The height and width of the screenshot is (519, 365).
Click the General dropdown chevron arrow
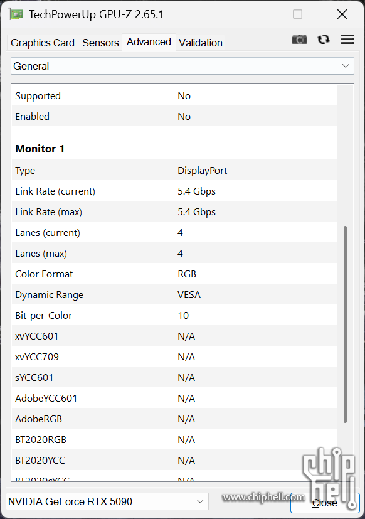click(346, 66)
